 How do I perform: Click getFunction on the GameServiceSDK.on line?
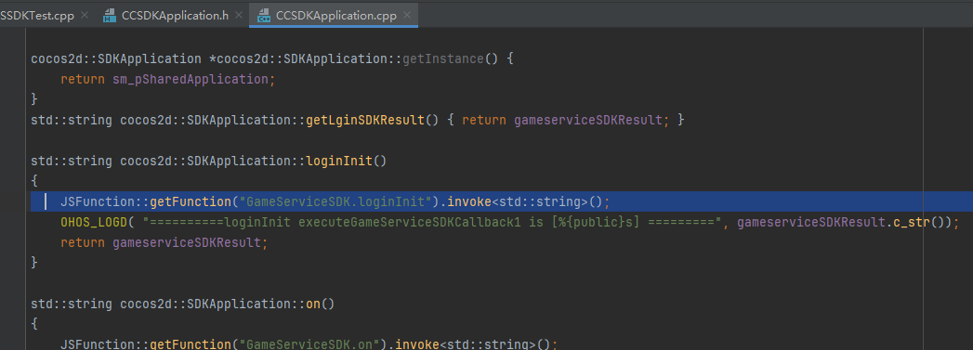click(191, 344)
